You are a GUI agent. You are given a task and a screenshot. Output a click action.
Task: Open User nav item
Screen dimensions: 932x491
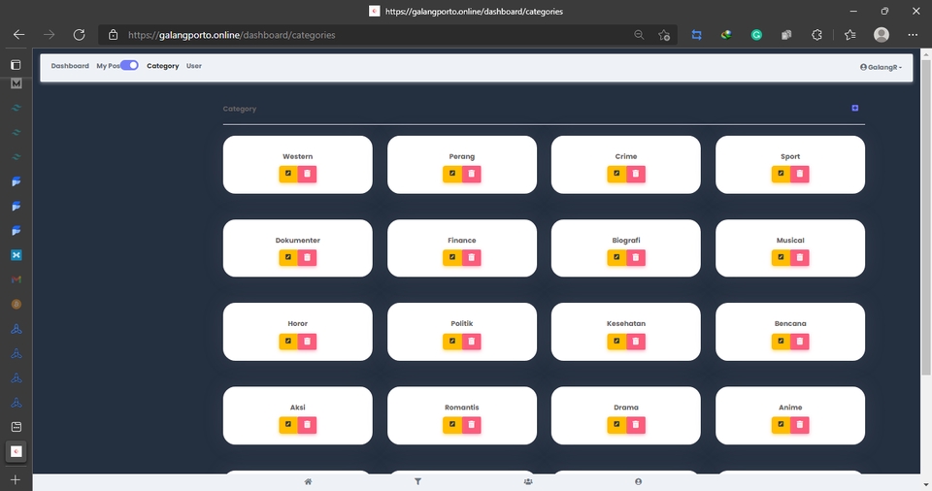point(194,66)
